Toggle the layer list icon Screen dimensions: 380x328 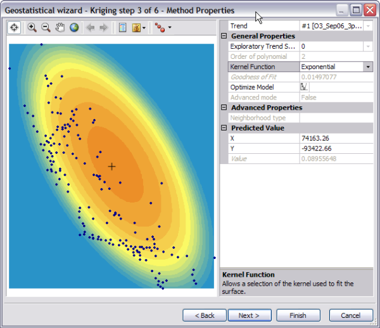click(123, 27)
